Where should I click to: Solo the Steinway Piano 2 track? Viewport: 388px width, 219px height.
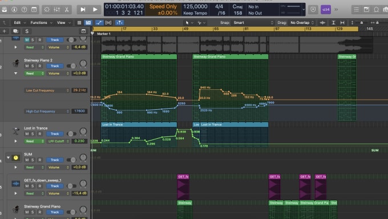pos(33,66)
